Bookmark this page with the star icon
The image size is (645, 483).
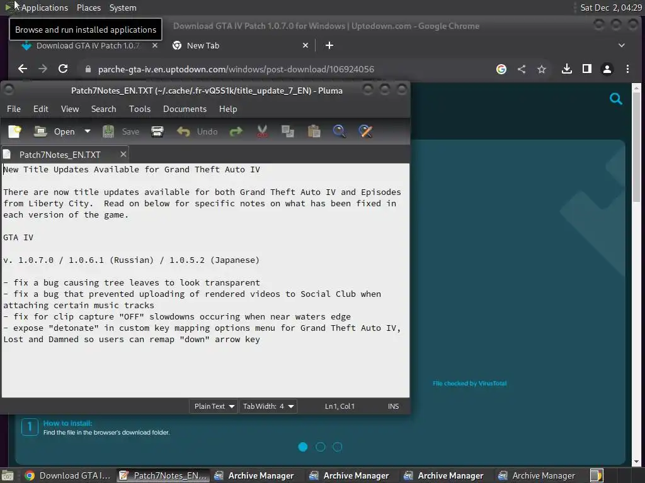[542, 69]
